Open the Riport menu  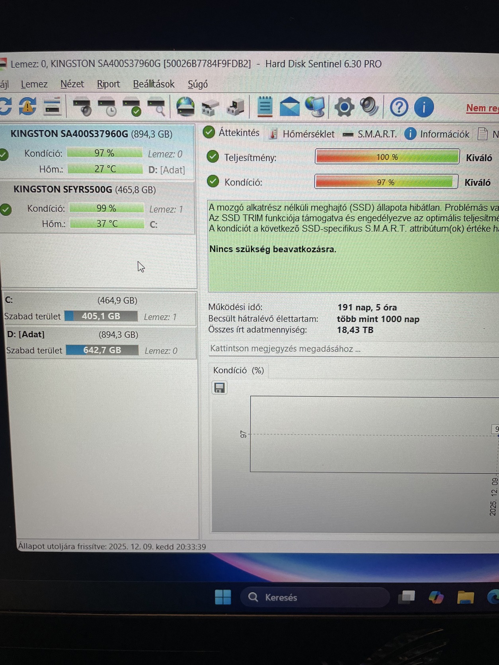(108, 84)
